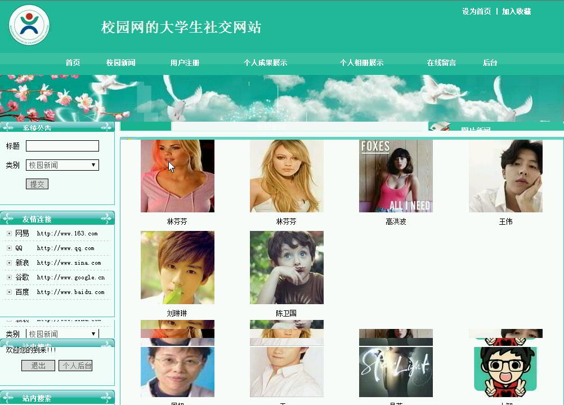The height and width of the screenshot is (405, 564).
Task: Click 设为首页 link at top right
Action: tap(476, 11)
